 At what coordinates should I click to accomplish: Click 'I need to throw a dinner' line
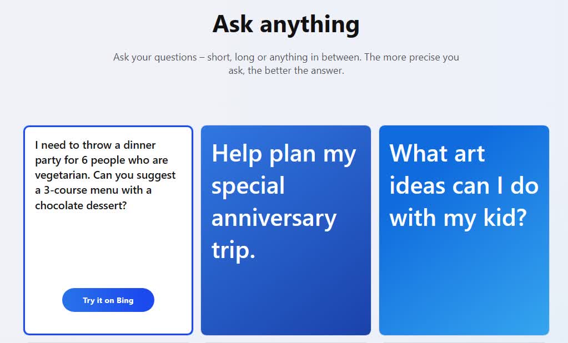tap(95, 145)
